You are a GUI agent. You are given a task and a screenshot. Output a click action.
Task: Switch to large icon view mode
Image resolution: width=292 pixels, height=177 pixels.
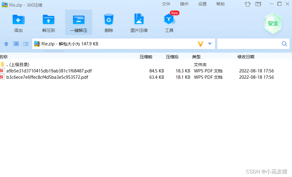coord(16,44)
